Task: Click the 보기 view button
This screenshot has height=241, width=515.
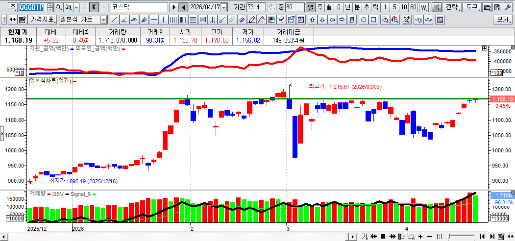Action: click(503, 20)
